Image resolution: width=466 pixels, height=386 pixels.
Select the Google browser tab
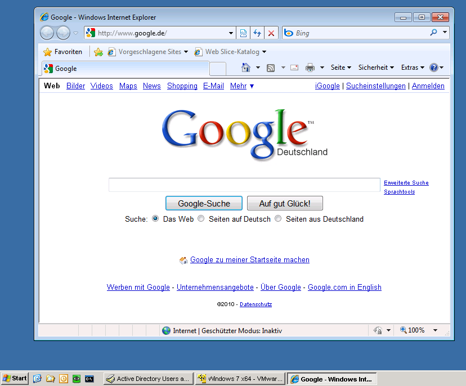[x=126, y=69]
